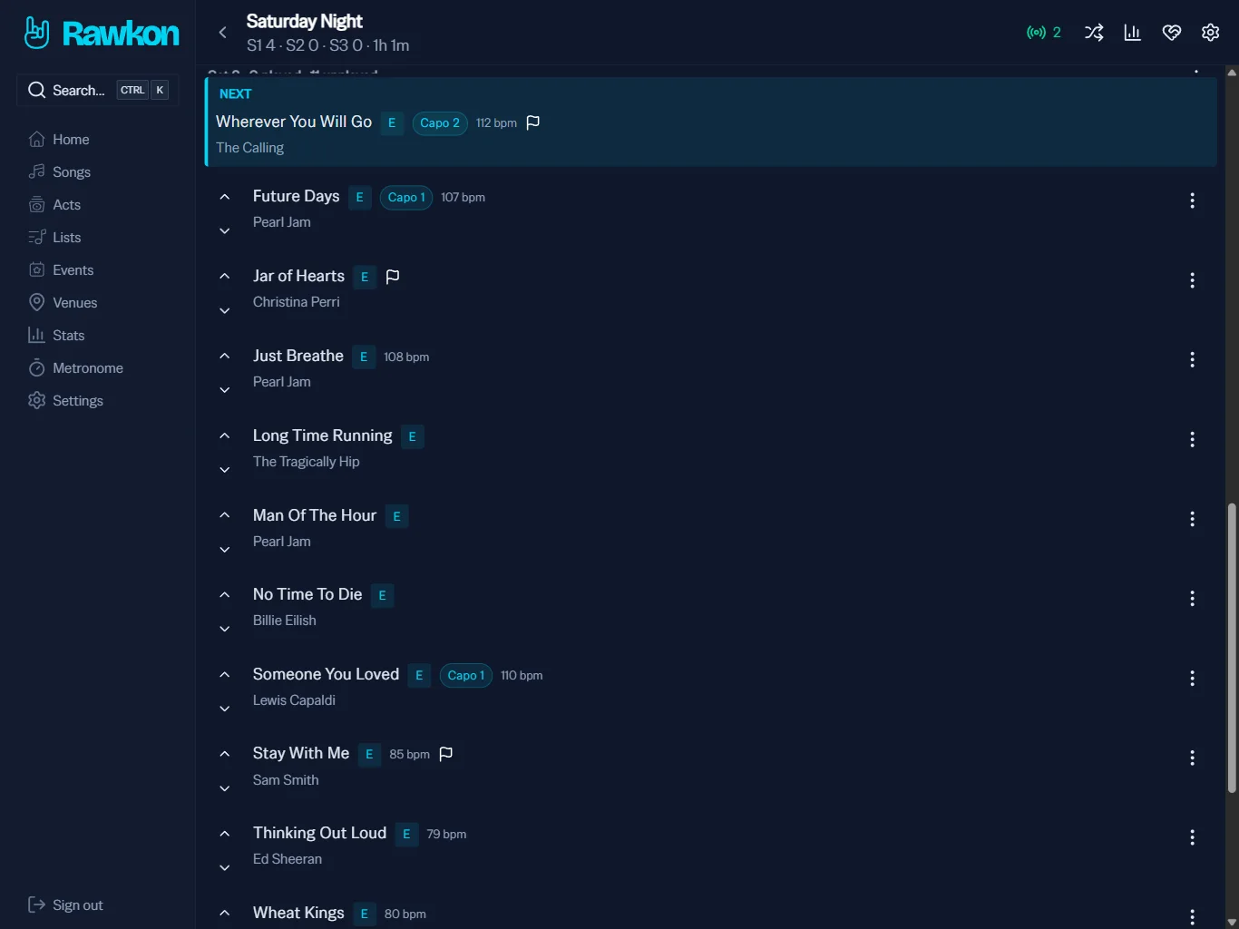Move Wheat Kings up with the up chevron

coord(225,914)
